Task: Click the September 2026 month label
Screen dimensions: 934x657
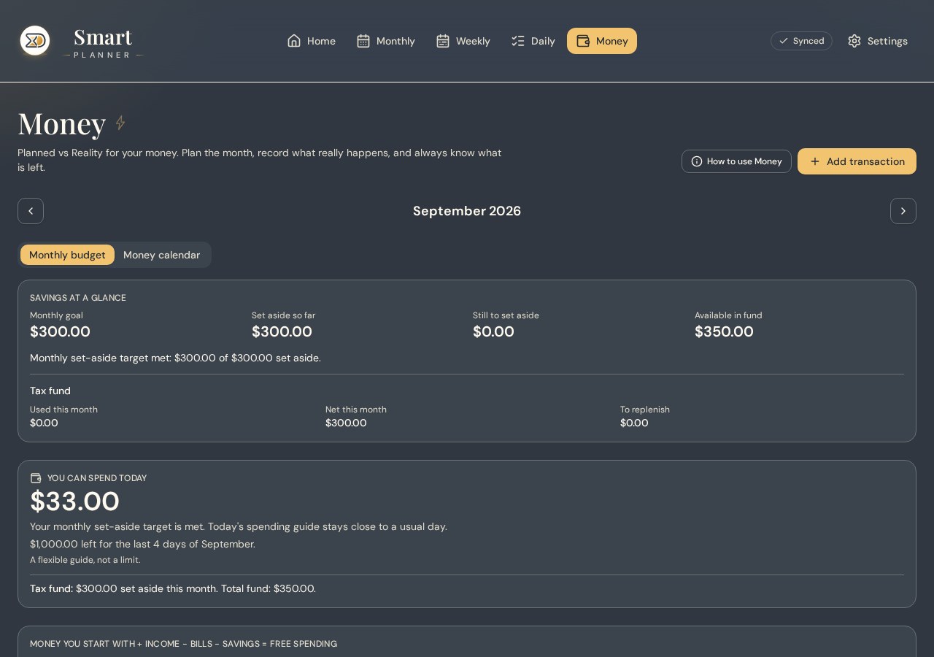Action: click(x=467, y=211)
